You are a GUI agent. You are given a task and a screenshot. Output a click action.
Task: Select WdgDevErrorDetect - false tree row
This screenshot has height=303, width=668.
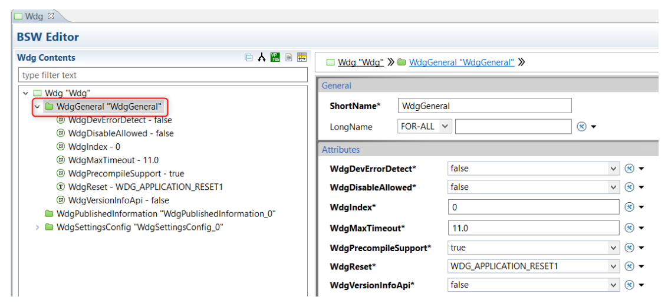coord(120,120)
